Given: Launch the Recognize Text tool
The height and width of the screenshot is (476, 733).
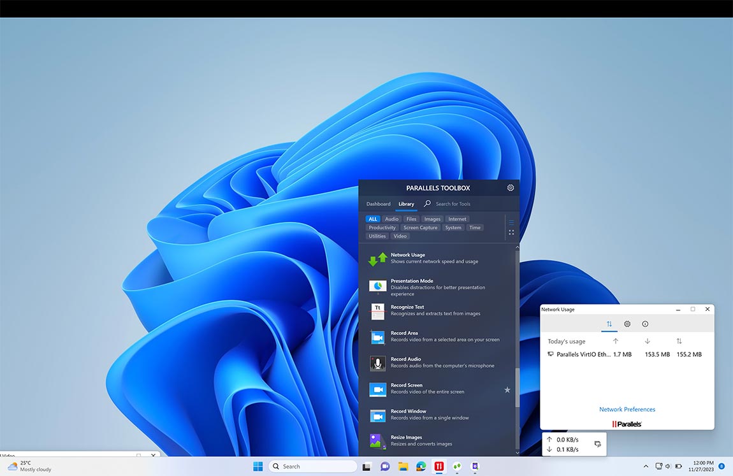Looking at the screenshot, I should pyautogui.click(x=377, y=310).
